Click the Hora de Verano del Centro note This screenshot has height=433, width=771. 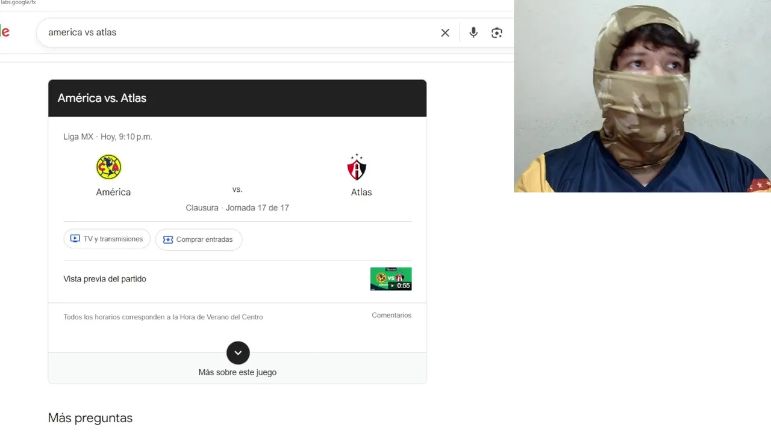tap(163, 317)
